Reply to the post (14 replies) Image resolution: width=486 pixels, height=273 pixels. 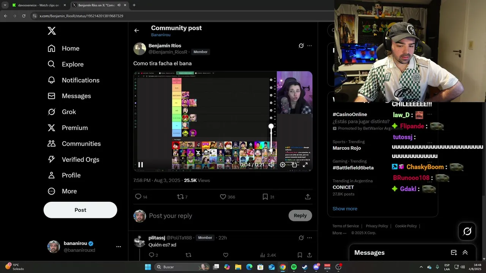point(141,197)
